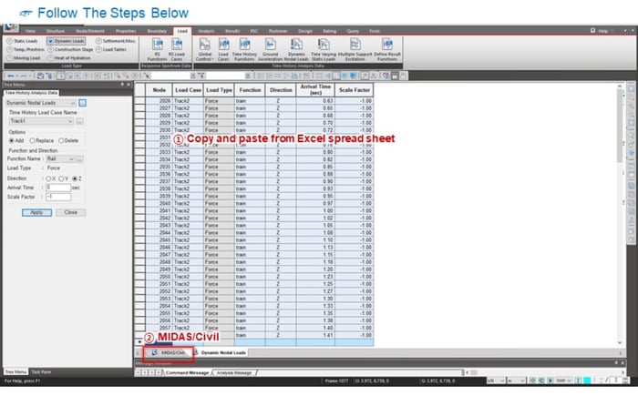Screen dimensions: 638x396
Task: Switch to the Command Message tab
Action: [x=187, y=373]
